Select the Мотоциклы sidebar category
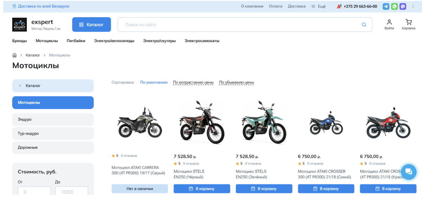422x198 pixels. click(53, 103)
